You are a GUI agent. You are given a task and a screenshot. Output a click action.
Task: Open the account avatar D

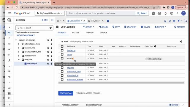pyautogui.click(x=183, y=13)
